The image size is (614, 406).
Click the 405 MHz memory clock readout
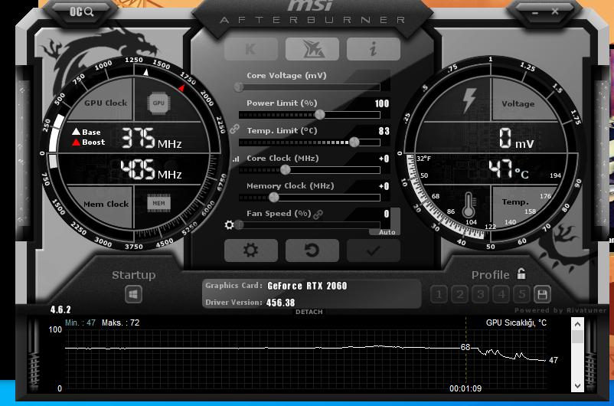[x=151, y=170]
